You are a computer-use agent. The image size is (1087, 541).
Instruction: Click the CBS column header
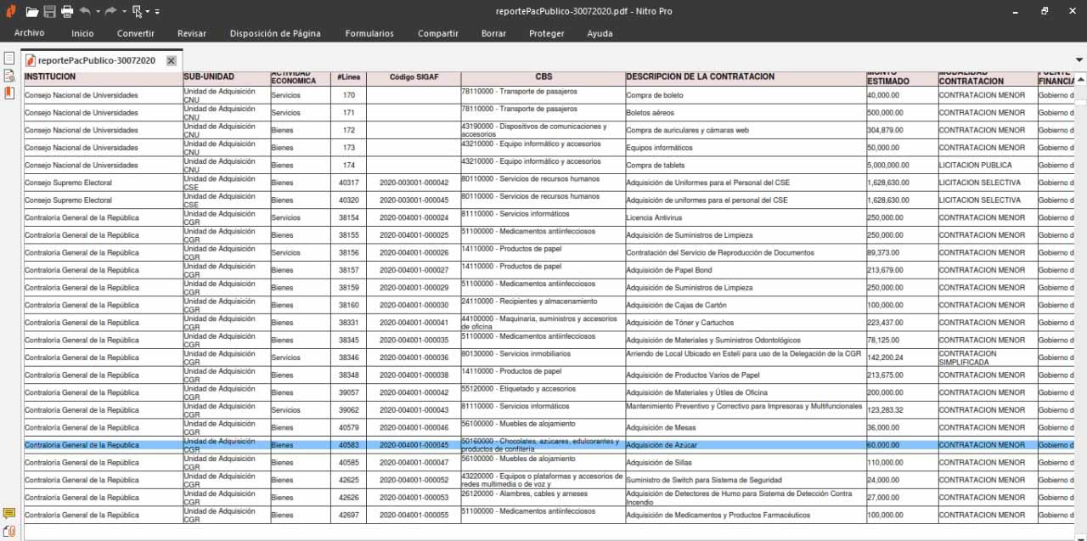tap(543, 77)
